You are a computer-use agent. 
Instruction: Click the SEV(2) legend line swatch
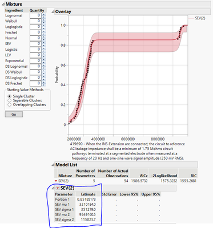pos(191,18)
